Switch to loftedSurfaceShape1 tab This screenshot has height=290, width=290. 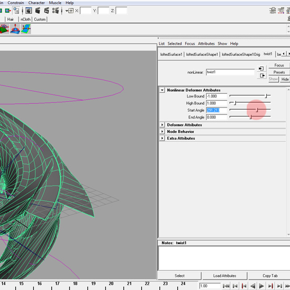pos(202,54)
